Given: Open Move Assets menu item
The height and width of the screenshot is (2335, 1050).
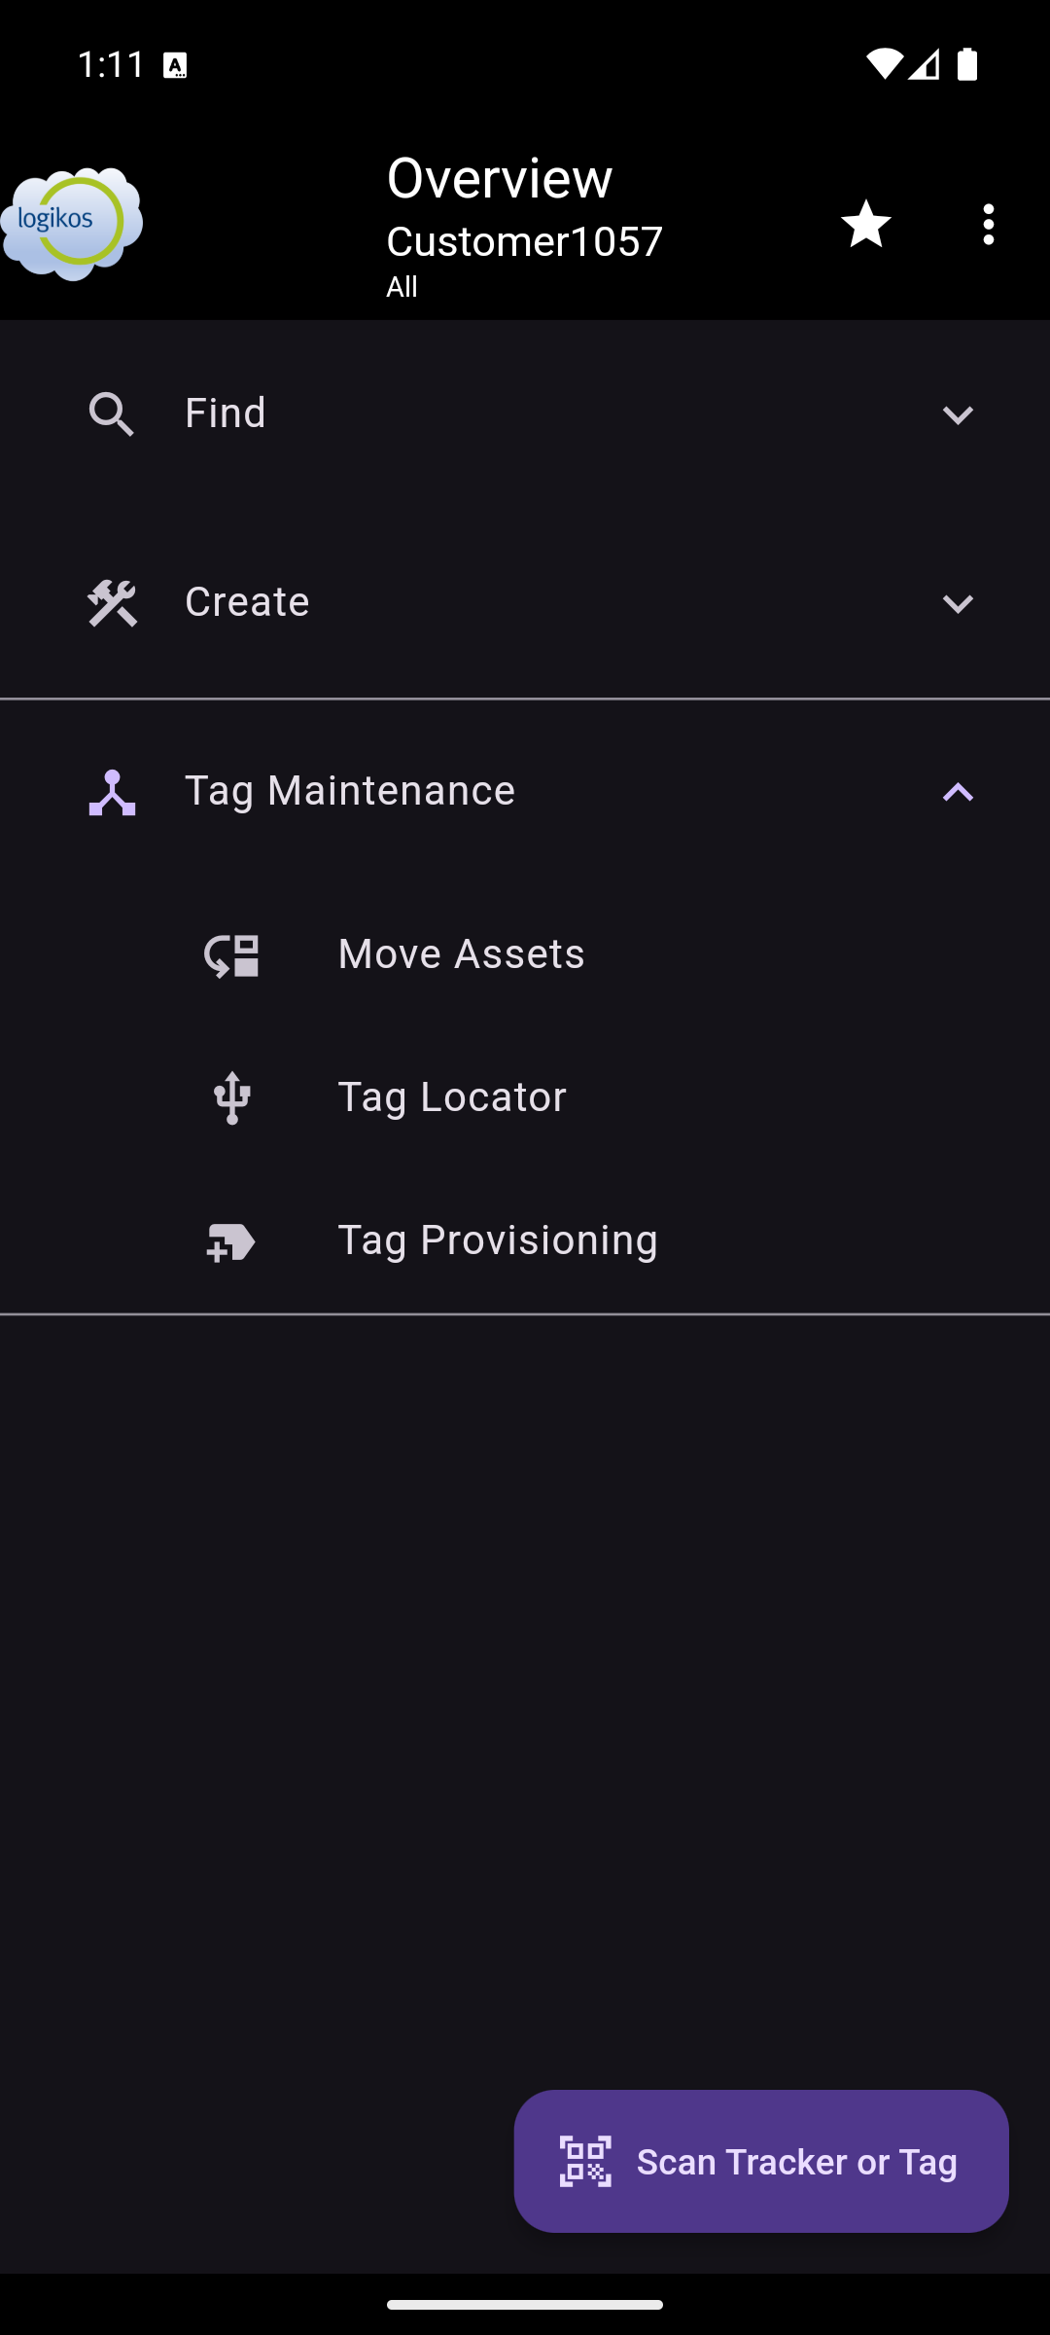Looking at the screenshot, I should click(x=461, y=954).
